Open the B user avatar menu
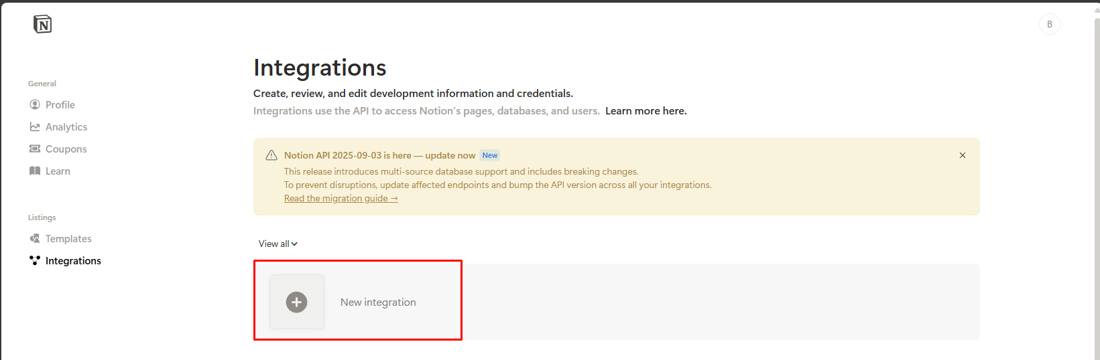The height and width of the screenshot is (360, 1100). click(x=1049, y=24)
